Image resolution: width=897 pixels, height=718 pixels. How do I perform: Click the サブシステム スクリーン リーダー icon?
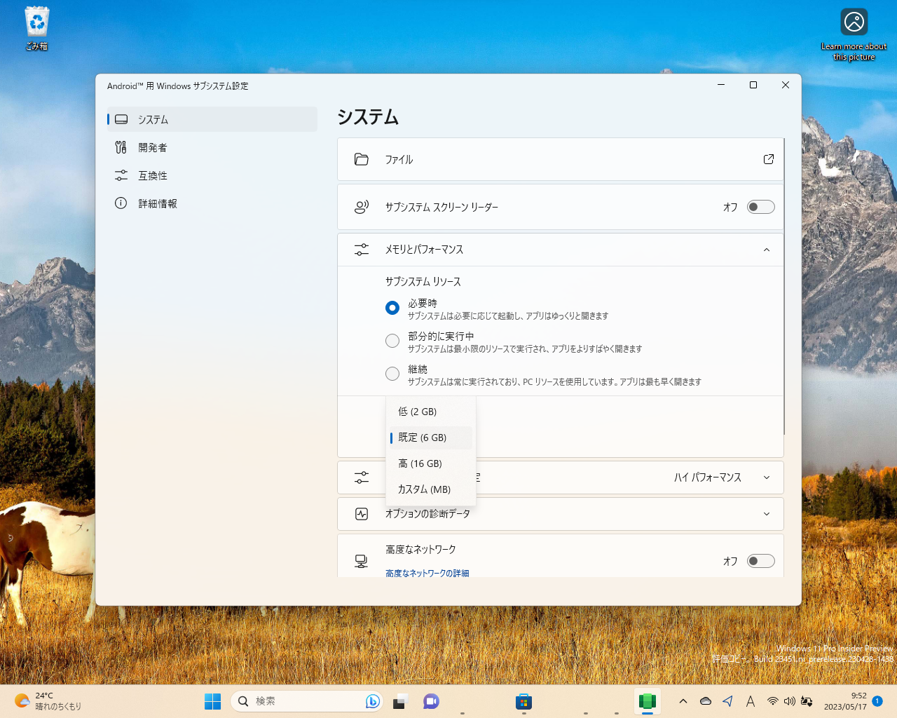pyautogui.click(x=361, y=206)
